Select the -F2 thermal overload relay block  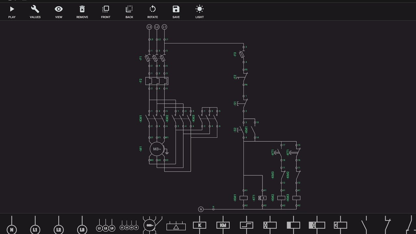pos(157,81)
